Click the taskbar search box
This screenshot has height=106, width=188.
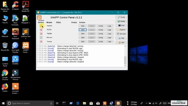coord(30,103)
